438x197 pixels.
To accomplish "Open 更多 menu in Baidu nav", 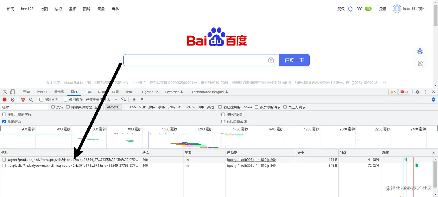I will click(x=115, y=9).
